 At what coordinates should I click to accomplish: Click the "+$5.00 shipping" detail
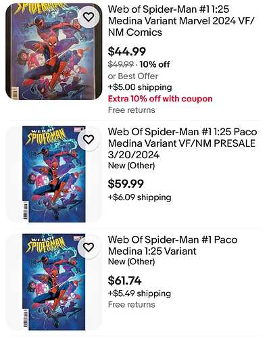tap(140, 87)
